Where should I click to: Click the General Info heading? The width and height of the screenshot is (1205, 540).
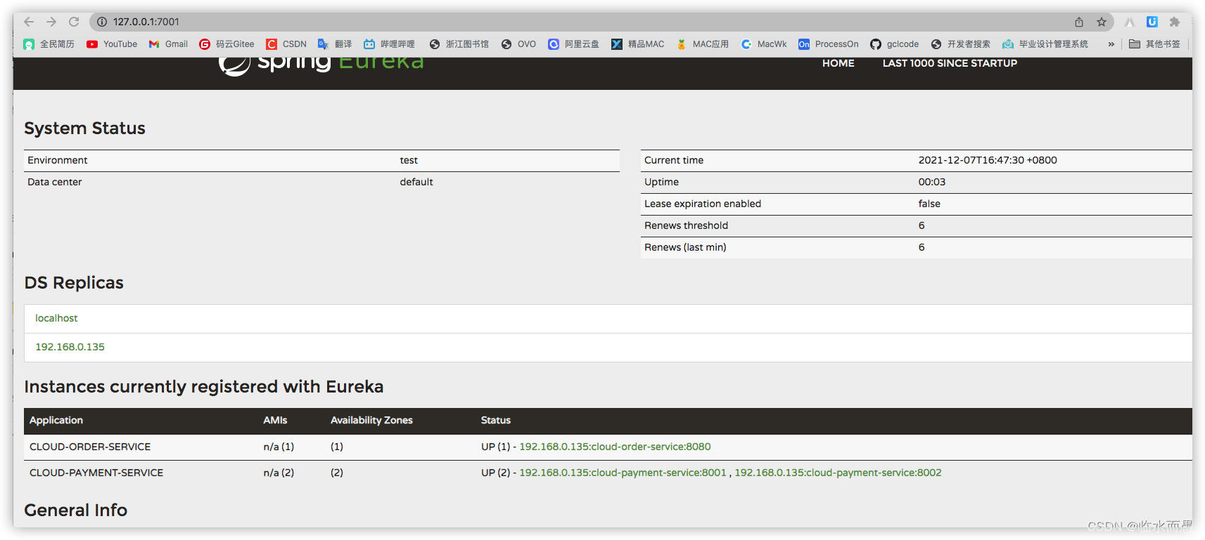(75, 510)
